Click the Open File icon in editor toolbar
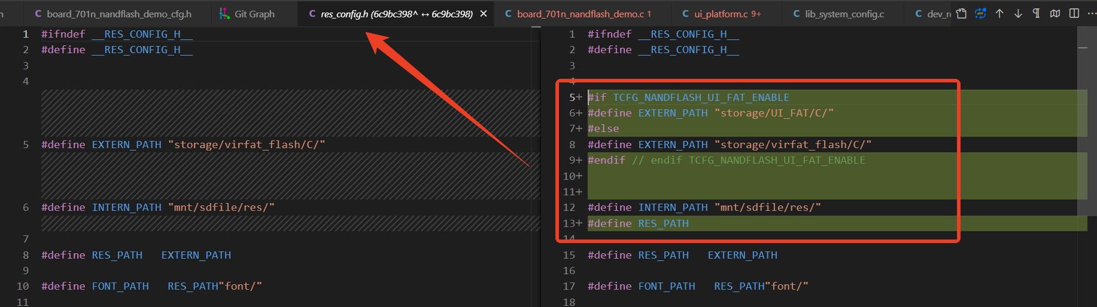The height and width of the screenshot is (307, 1097). click(x=961, y=13)
